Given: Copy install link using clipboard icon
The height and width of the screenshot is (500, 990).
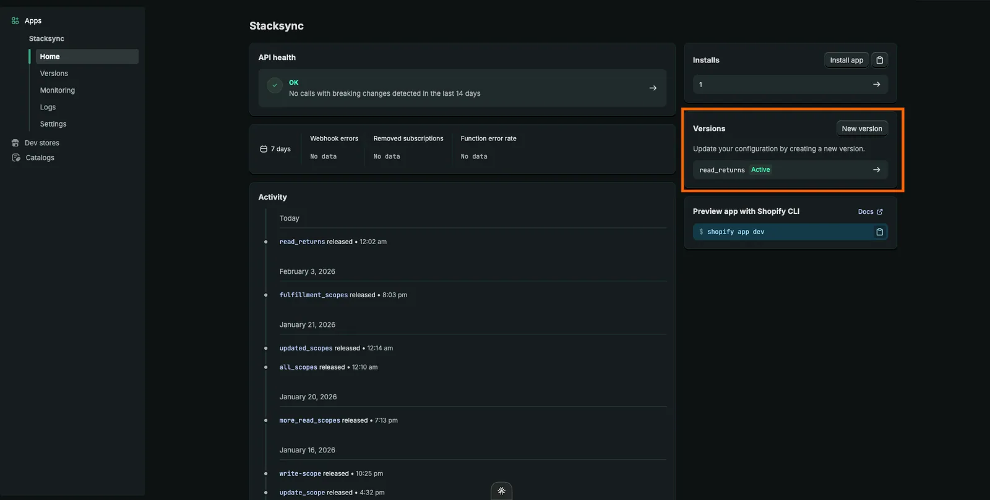Looking at the screenshot, I should (879, 60).
